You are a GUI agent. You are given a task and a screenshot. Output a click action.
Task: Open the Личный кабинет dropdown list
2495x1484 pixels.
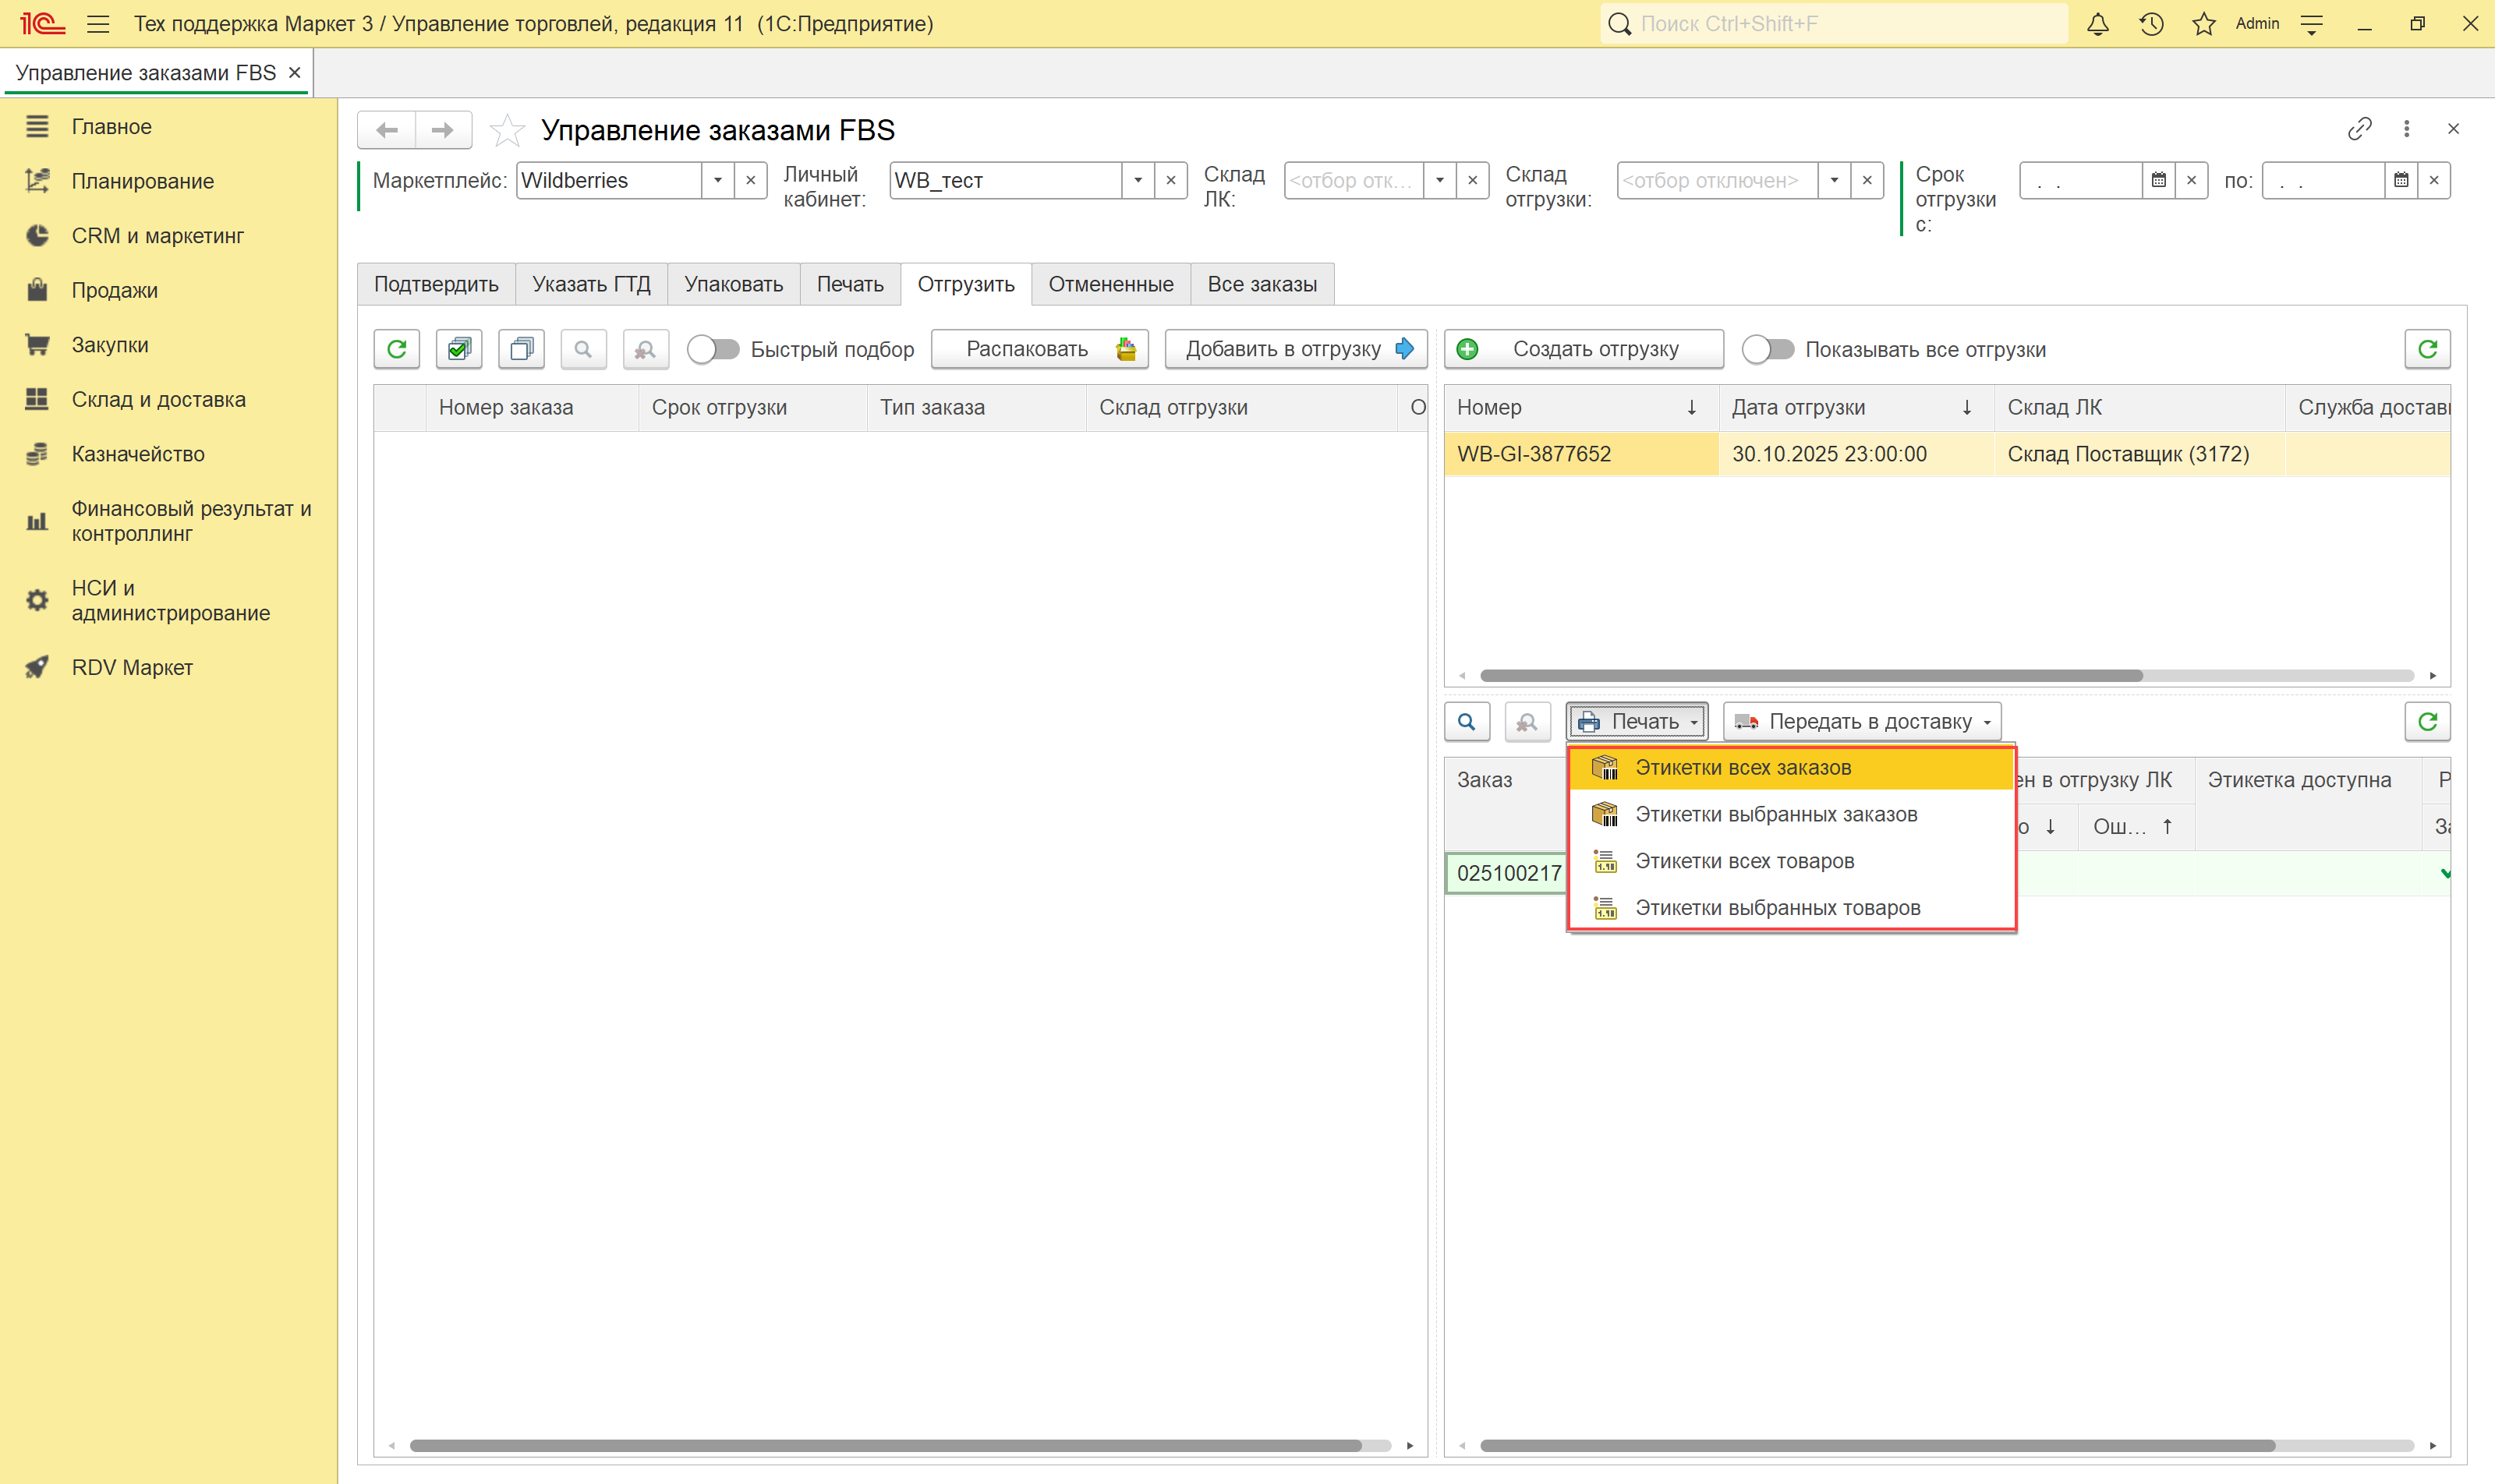tap(1138, 181)
